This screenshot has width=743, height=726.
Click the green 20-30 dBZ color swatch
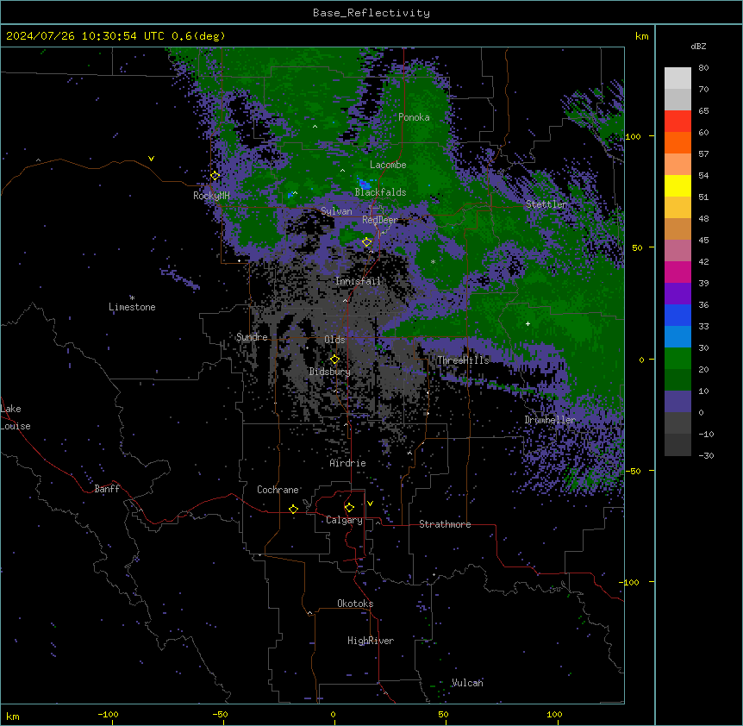coord(677,359)
